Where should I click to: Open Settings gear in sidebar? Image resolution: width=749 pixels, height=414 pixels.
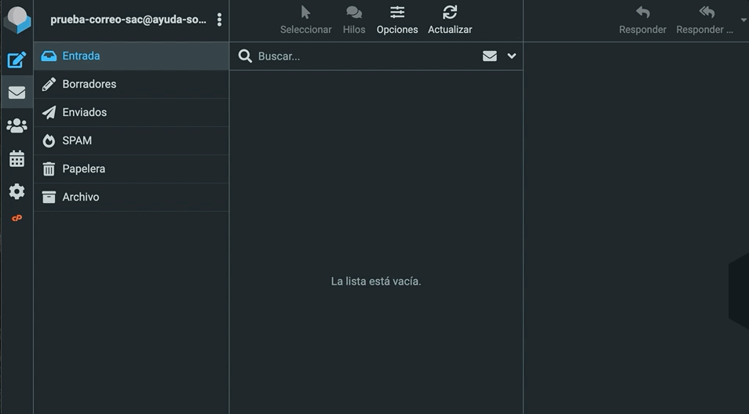[16, 191]
